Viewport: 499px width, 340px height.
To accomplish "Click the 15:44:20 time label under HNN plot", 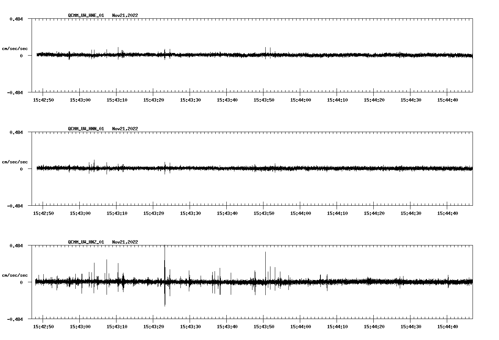I will click(x=374, y=213).
